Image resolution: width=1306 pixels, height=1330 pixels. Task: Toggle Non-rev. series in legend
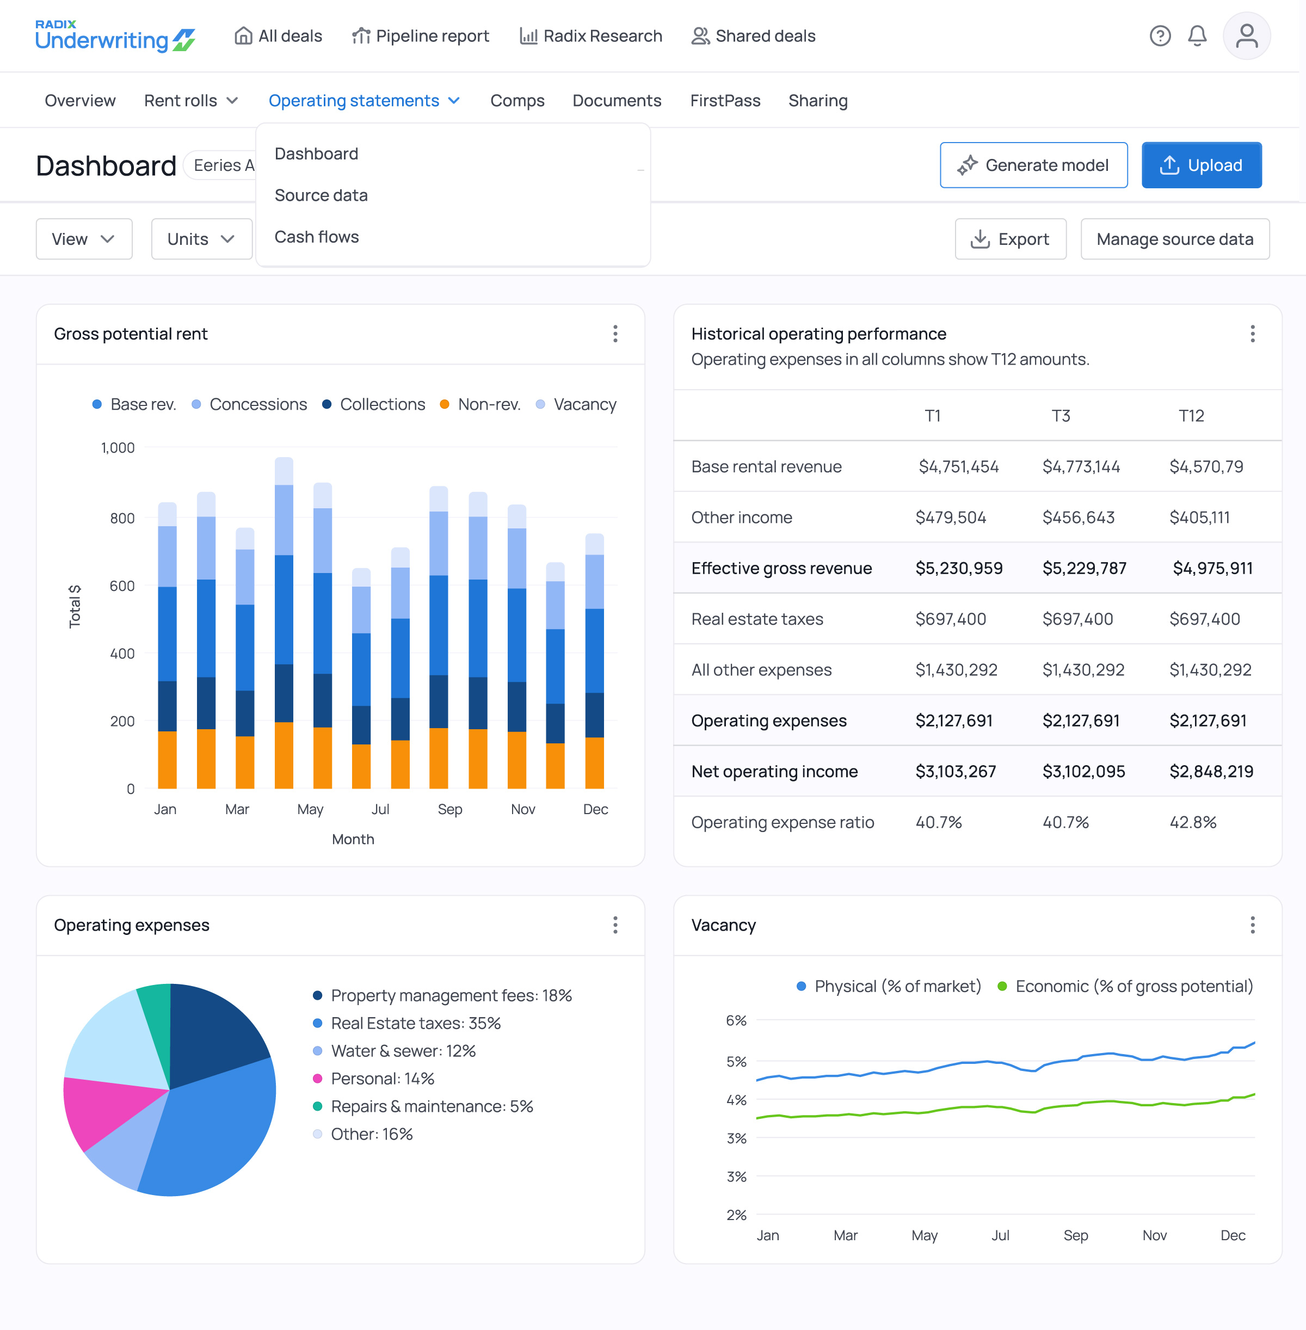pos(480,404)
